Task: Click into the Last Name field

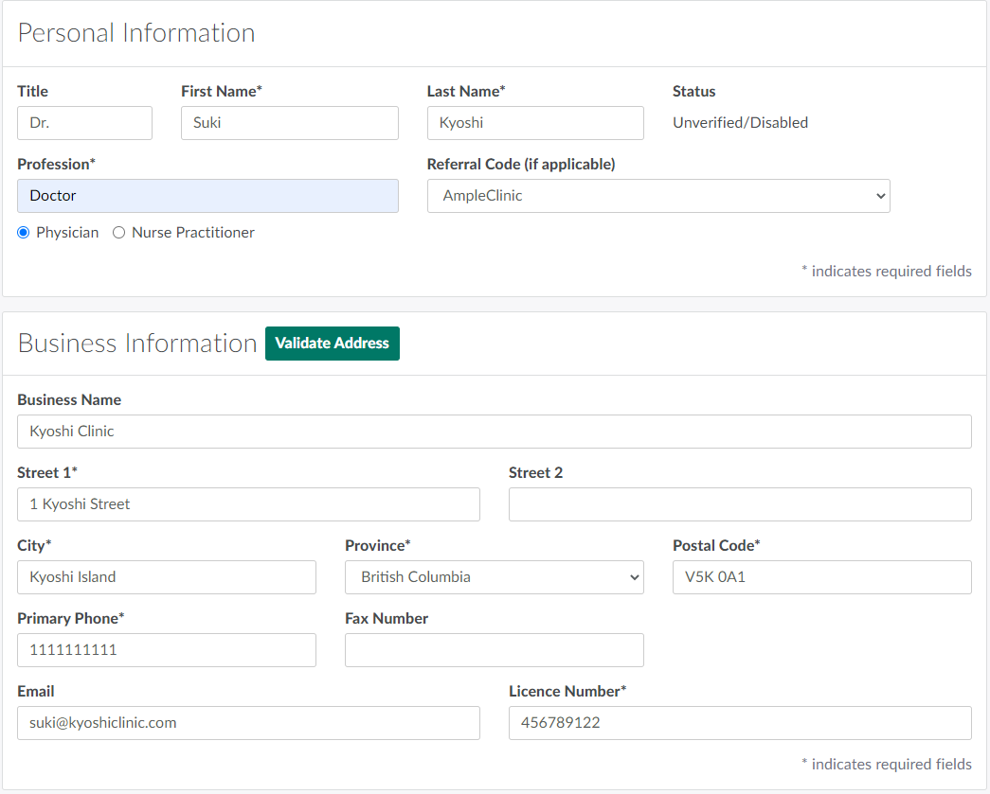Action: coord(534,123)
